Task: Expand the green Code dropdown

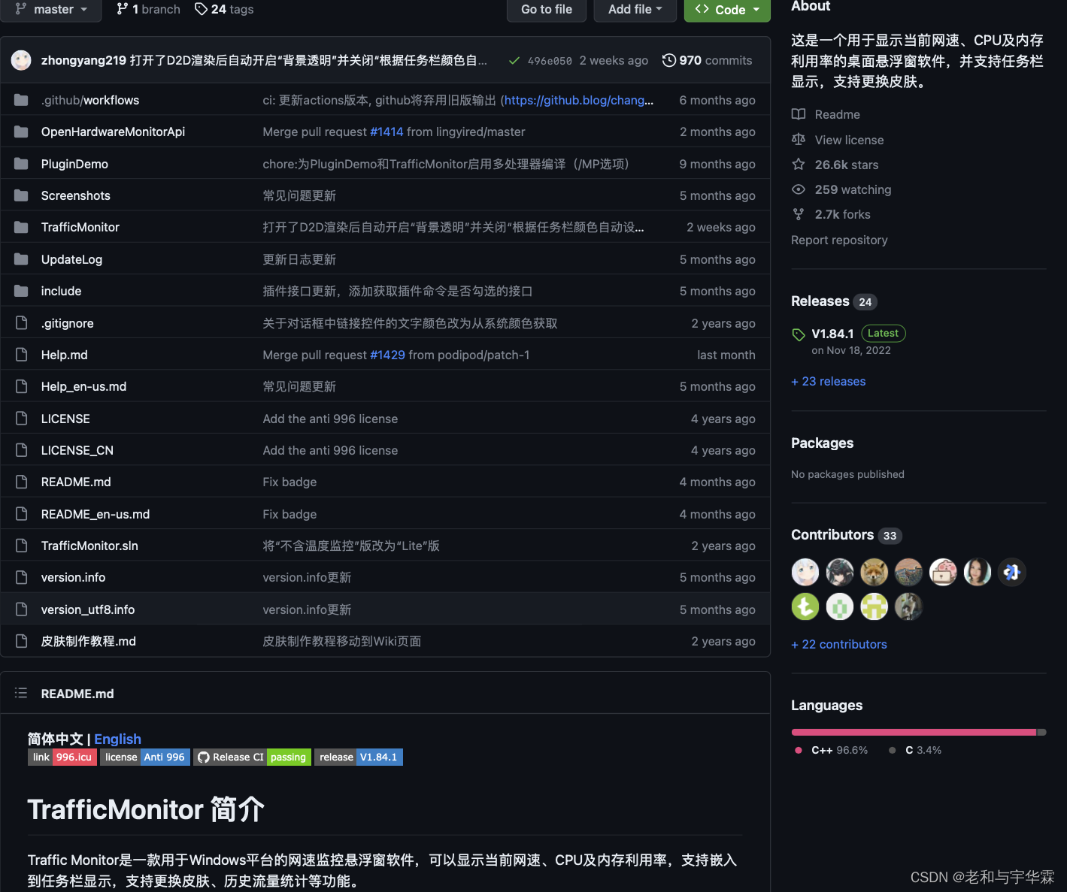Action: [727, 10]
